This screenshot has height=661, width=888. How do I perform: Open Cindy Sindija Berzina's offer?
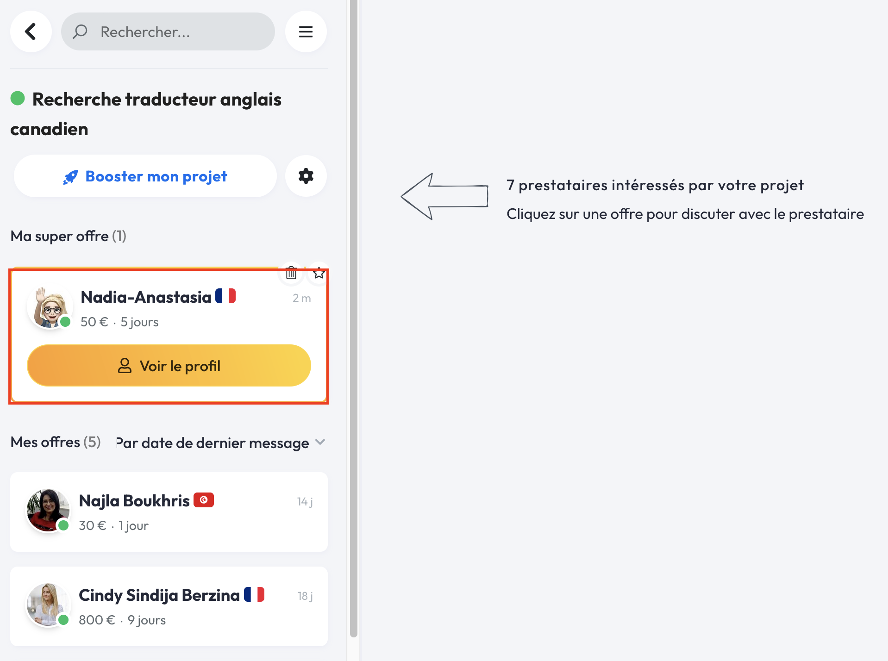pyautogui.click(x=169, y=606)
